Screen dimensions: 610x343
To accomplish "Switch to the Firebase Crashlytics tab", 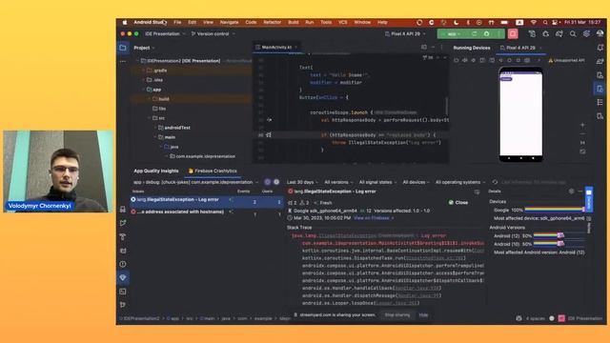I will (x=213, y=171).
